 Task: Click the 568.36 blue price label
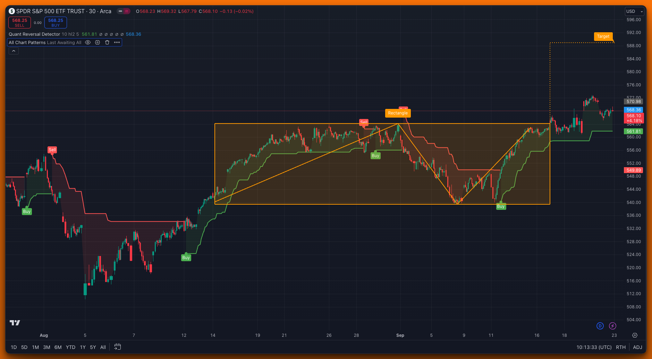[634, 110]
